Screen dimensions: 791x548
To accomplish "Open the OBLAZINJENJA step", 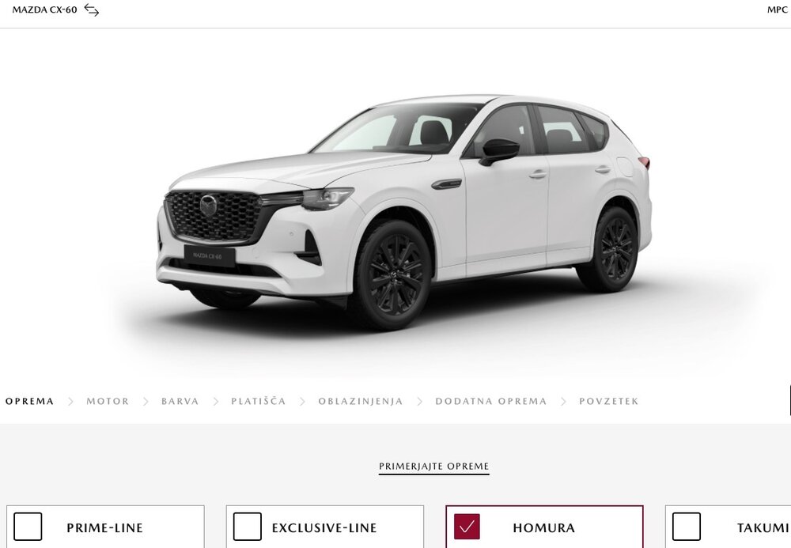I will pos(361,401).
